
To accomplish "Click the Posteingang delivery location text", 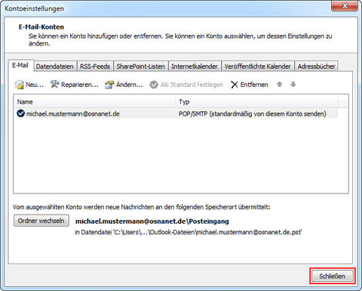I will tap(152, 221).
